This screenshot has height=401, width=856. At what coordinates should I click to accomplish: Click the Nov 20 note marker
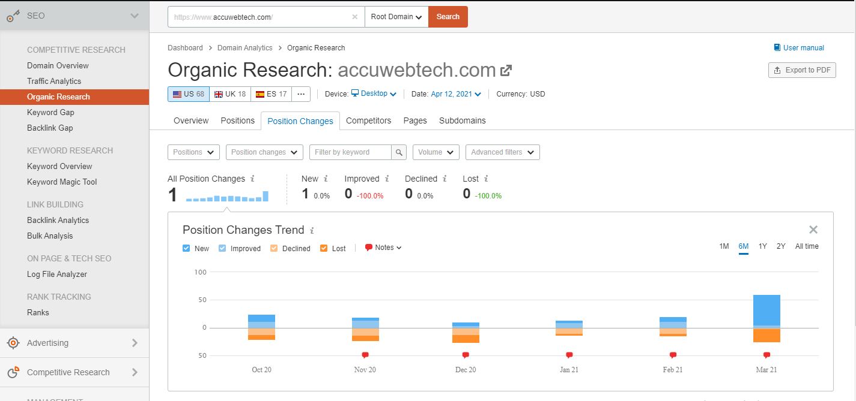(365, 355)
